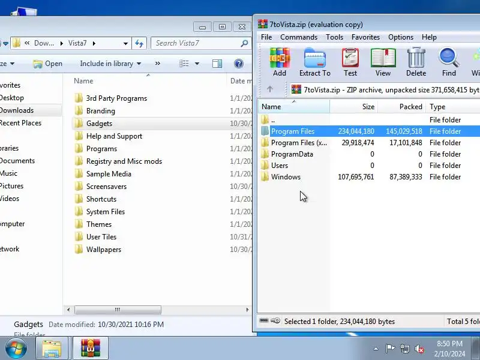
Task: Expand the address bar history dropdown
Action: (125, 43)
